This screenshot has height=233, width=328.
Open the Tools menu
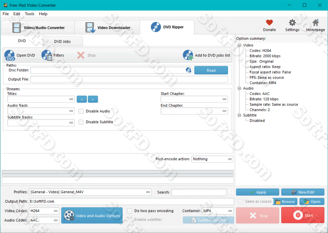point(30,14)
